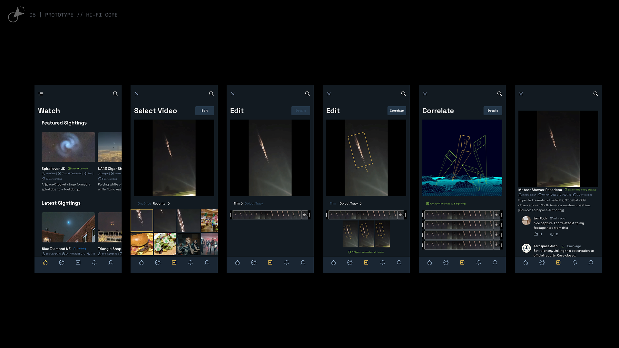619x348 pixels.
Task: Like tomNook's comment with thumbs-up
Action: pos(536,234)
